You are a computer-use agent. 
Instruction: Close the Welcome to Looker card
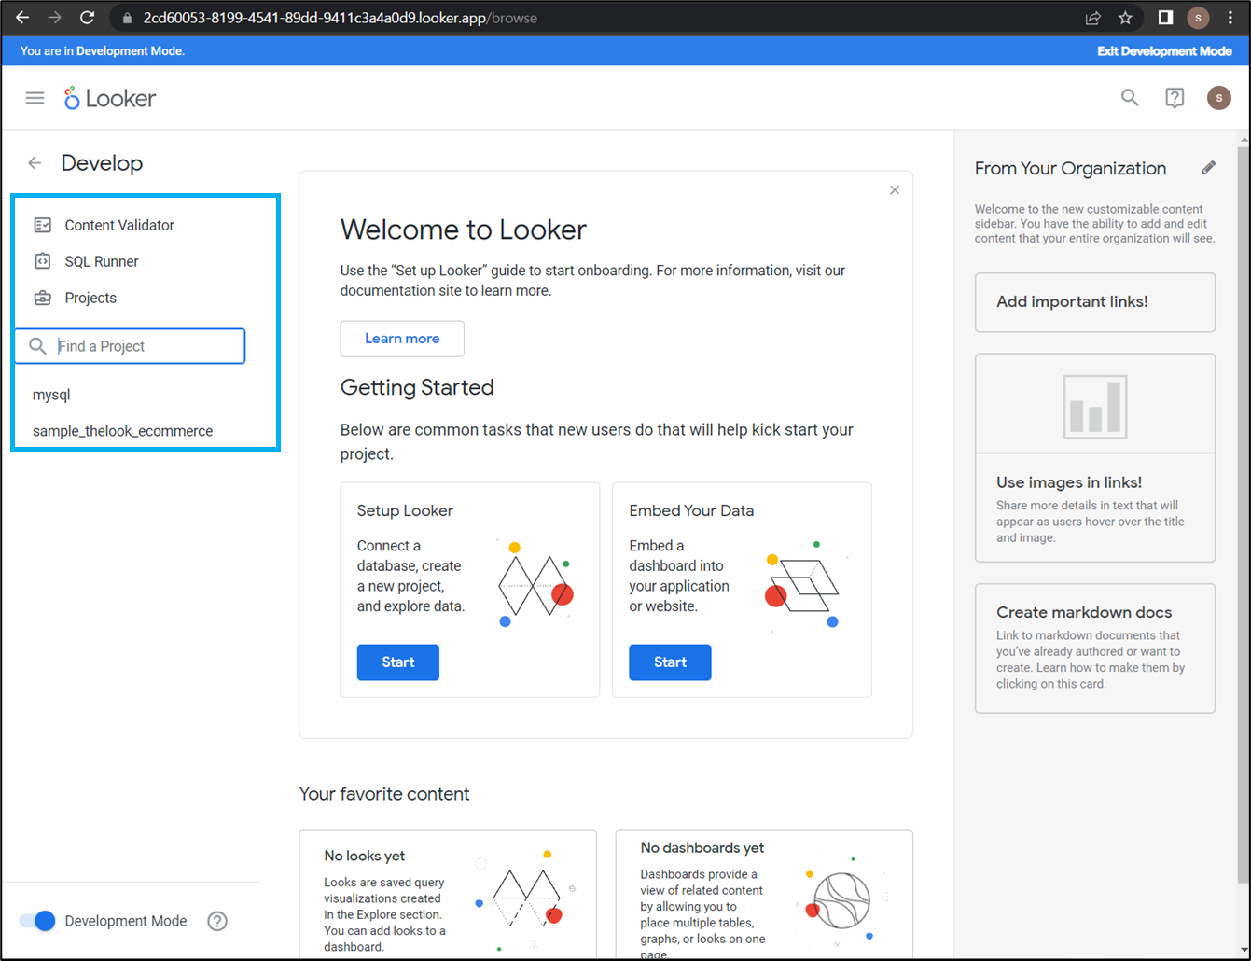click(x=895, y=190)
